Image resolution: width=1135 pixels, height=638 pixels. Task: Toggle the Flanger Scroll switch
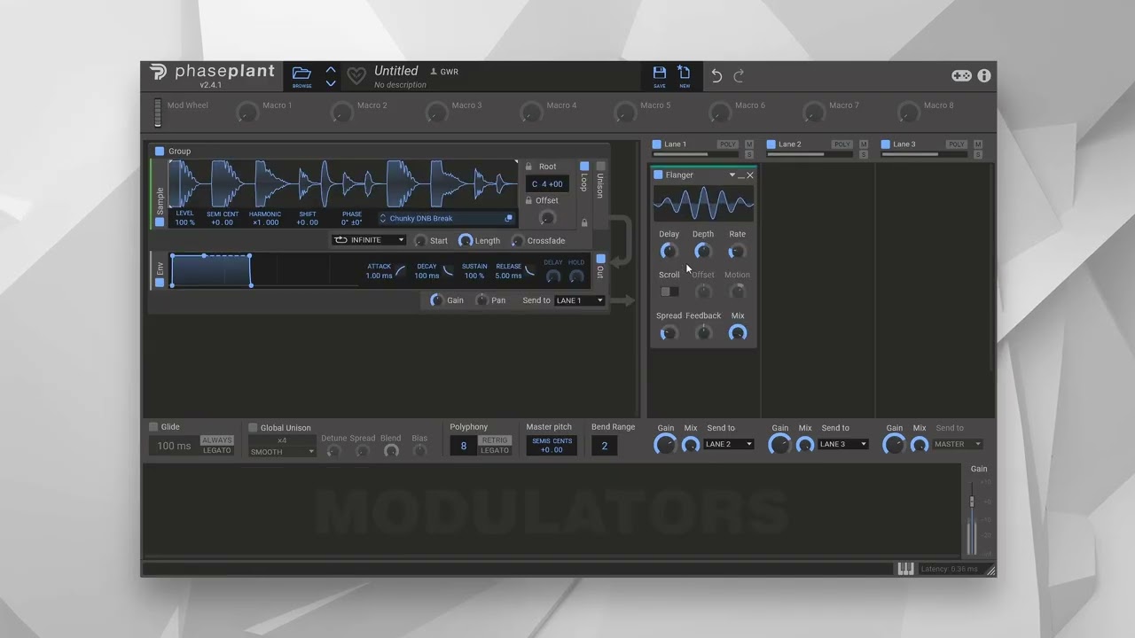click(x=669, y=292)
